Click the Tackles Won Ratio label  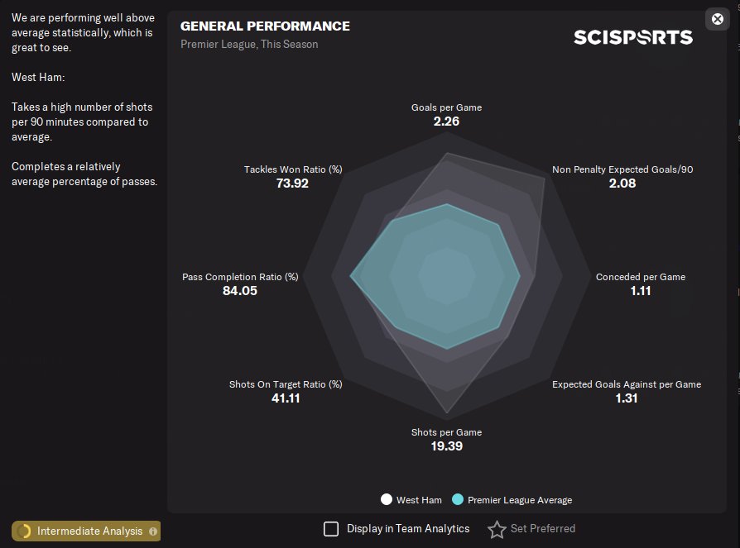pos(293,169)
